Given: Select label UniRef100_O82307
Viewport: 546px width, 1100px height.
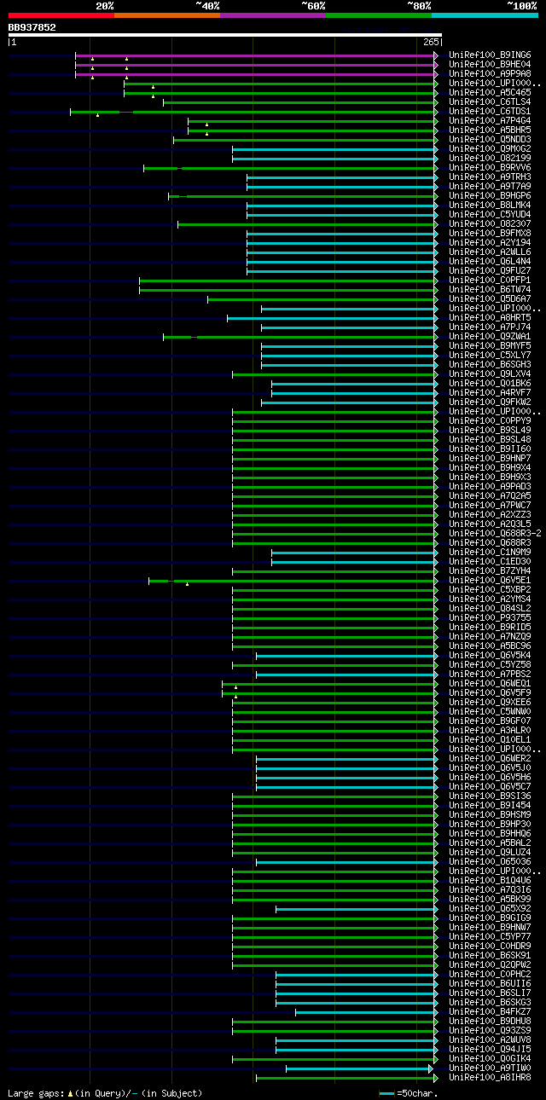Looking at the screenshot, I should [x=490, y=224].
